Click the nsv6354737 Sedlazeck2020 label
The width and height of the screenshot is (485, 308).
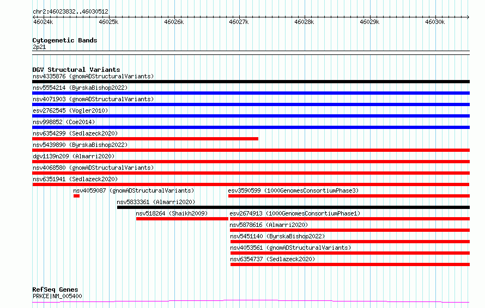(x=272, y=259)
